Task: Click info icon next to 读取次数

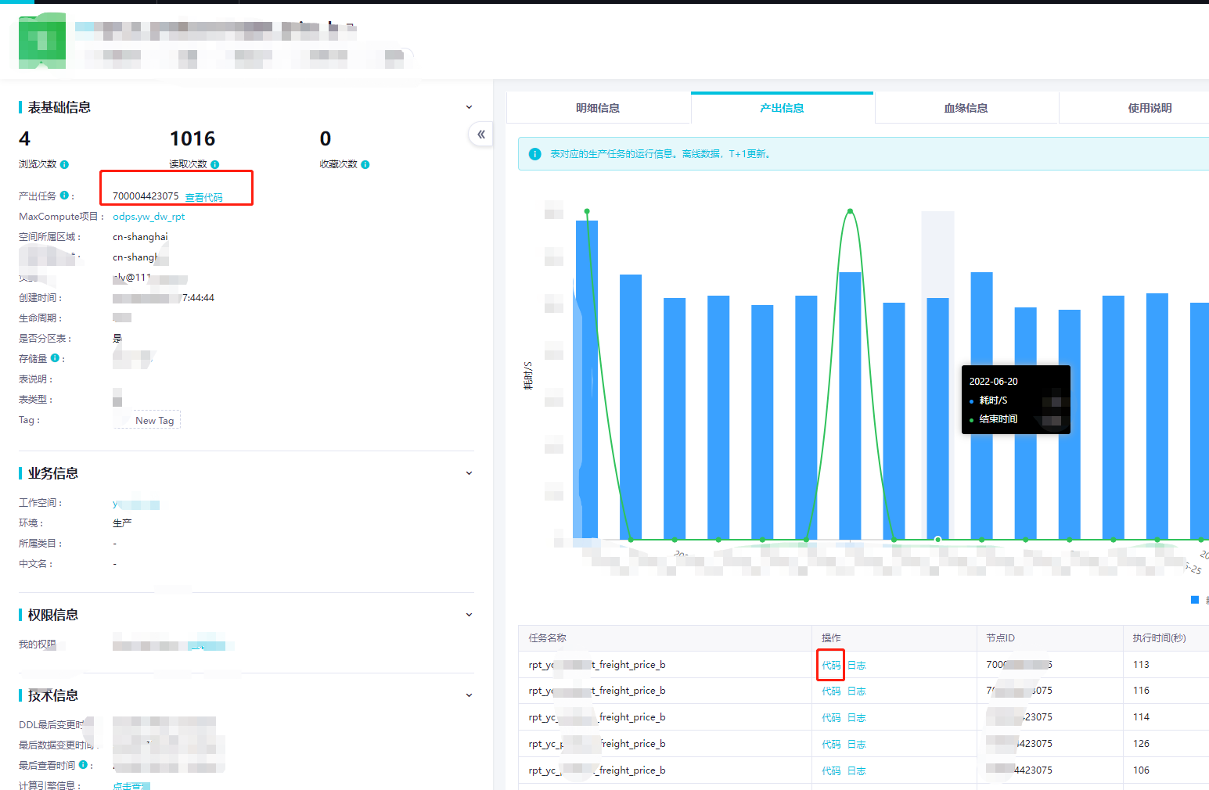Action: tap(214, 164)
